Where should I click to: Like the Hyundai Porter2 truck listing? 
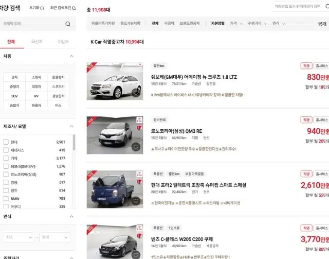[x=136, y=201]
